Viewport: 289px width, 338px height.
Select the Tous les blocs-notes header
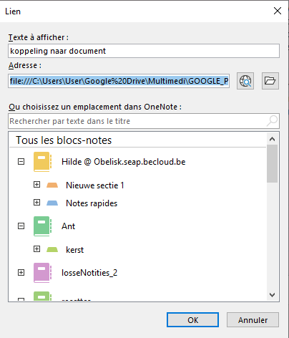(64, 140)
